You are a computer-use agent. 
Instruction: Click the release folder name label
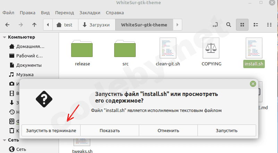coord(83,64)
